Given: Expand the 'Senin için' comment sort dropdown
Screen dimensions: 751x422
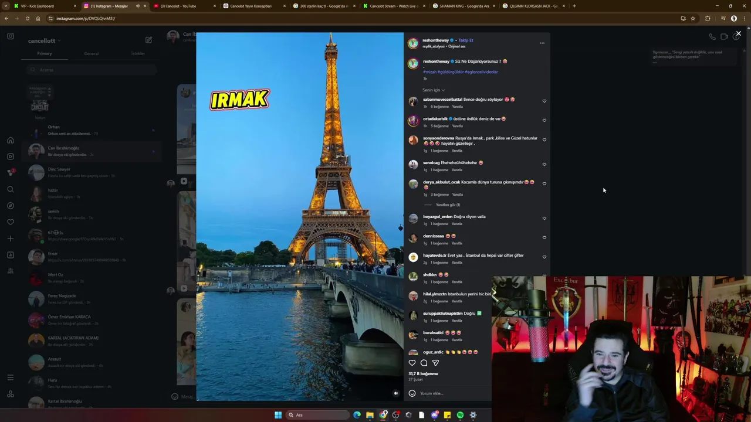Looking at the screenshot, I should point(434,90).
